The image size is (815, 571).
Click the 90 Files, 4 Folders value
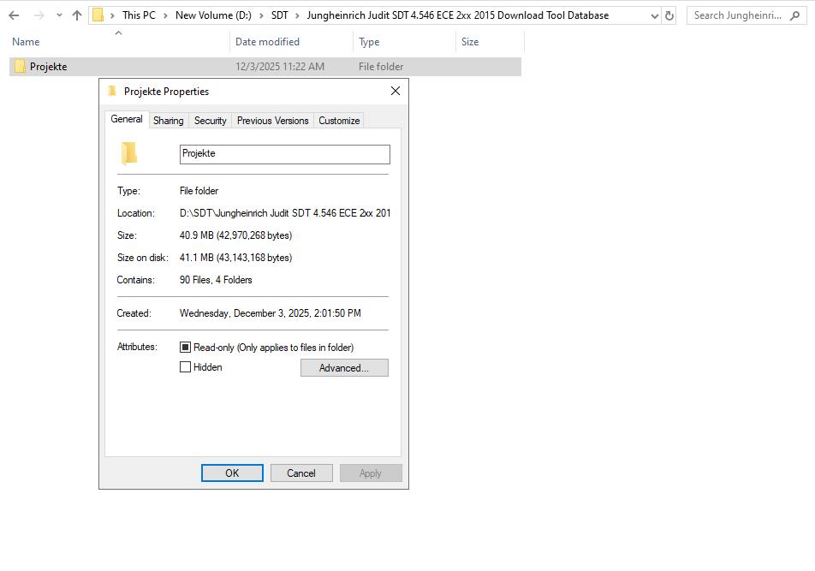(x=216, y=280)
